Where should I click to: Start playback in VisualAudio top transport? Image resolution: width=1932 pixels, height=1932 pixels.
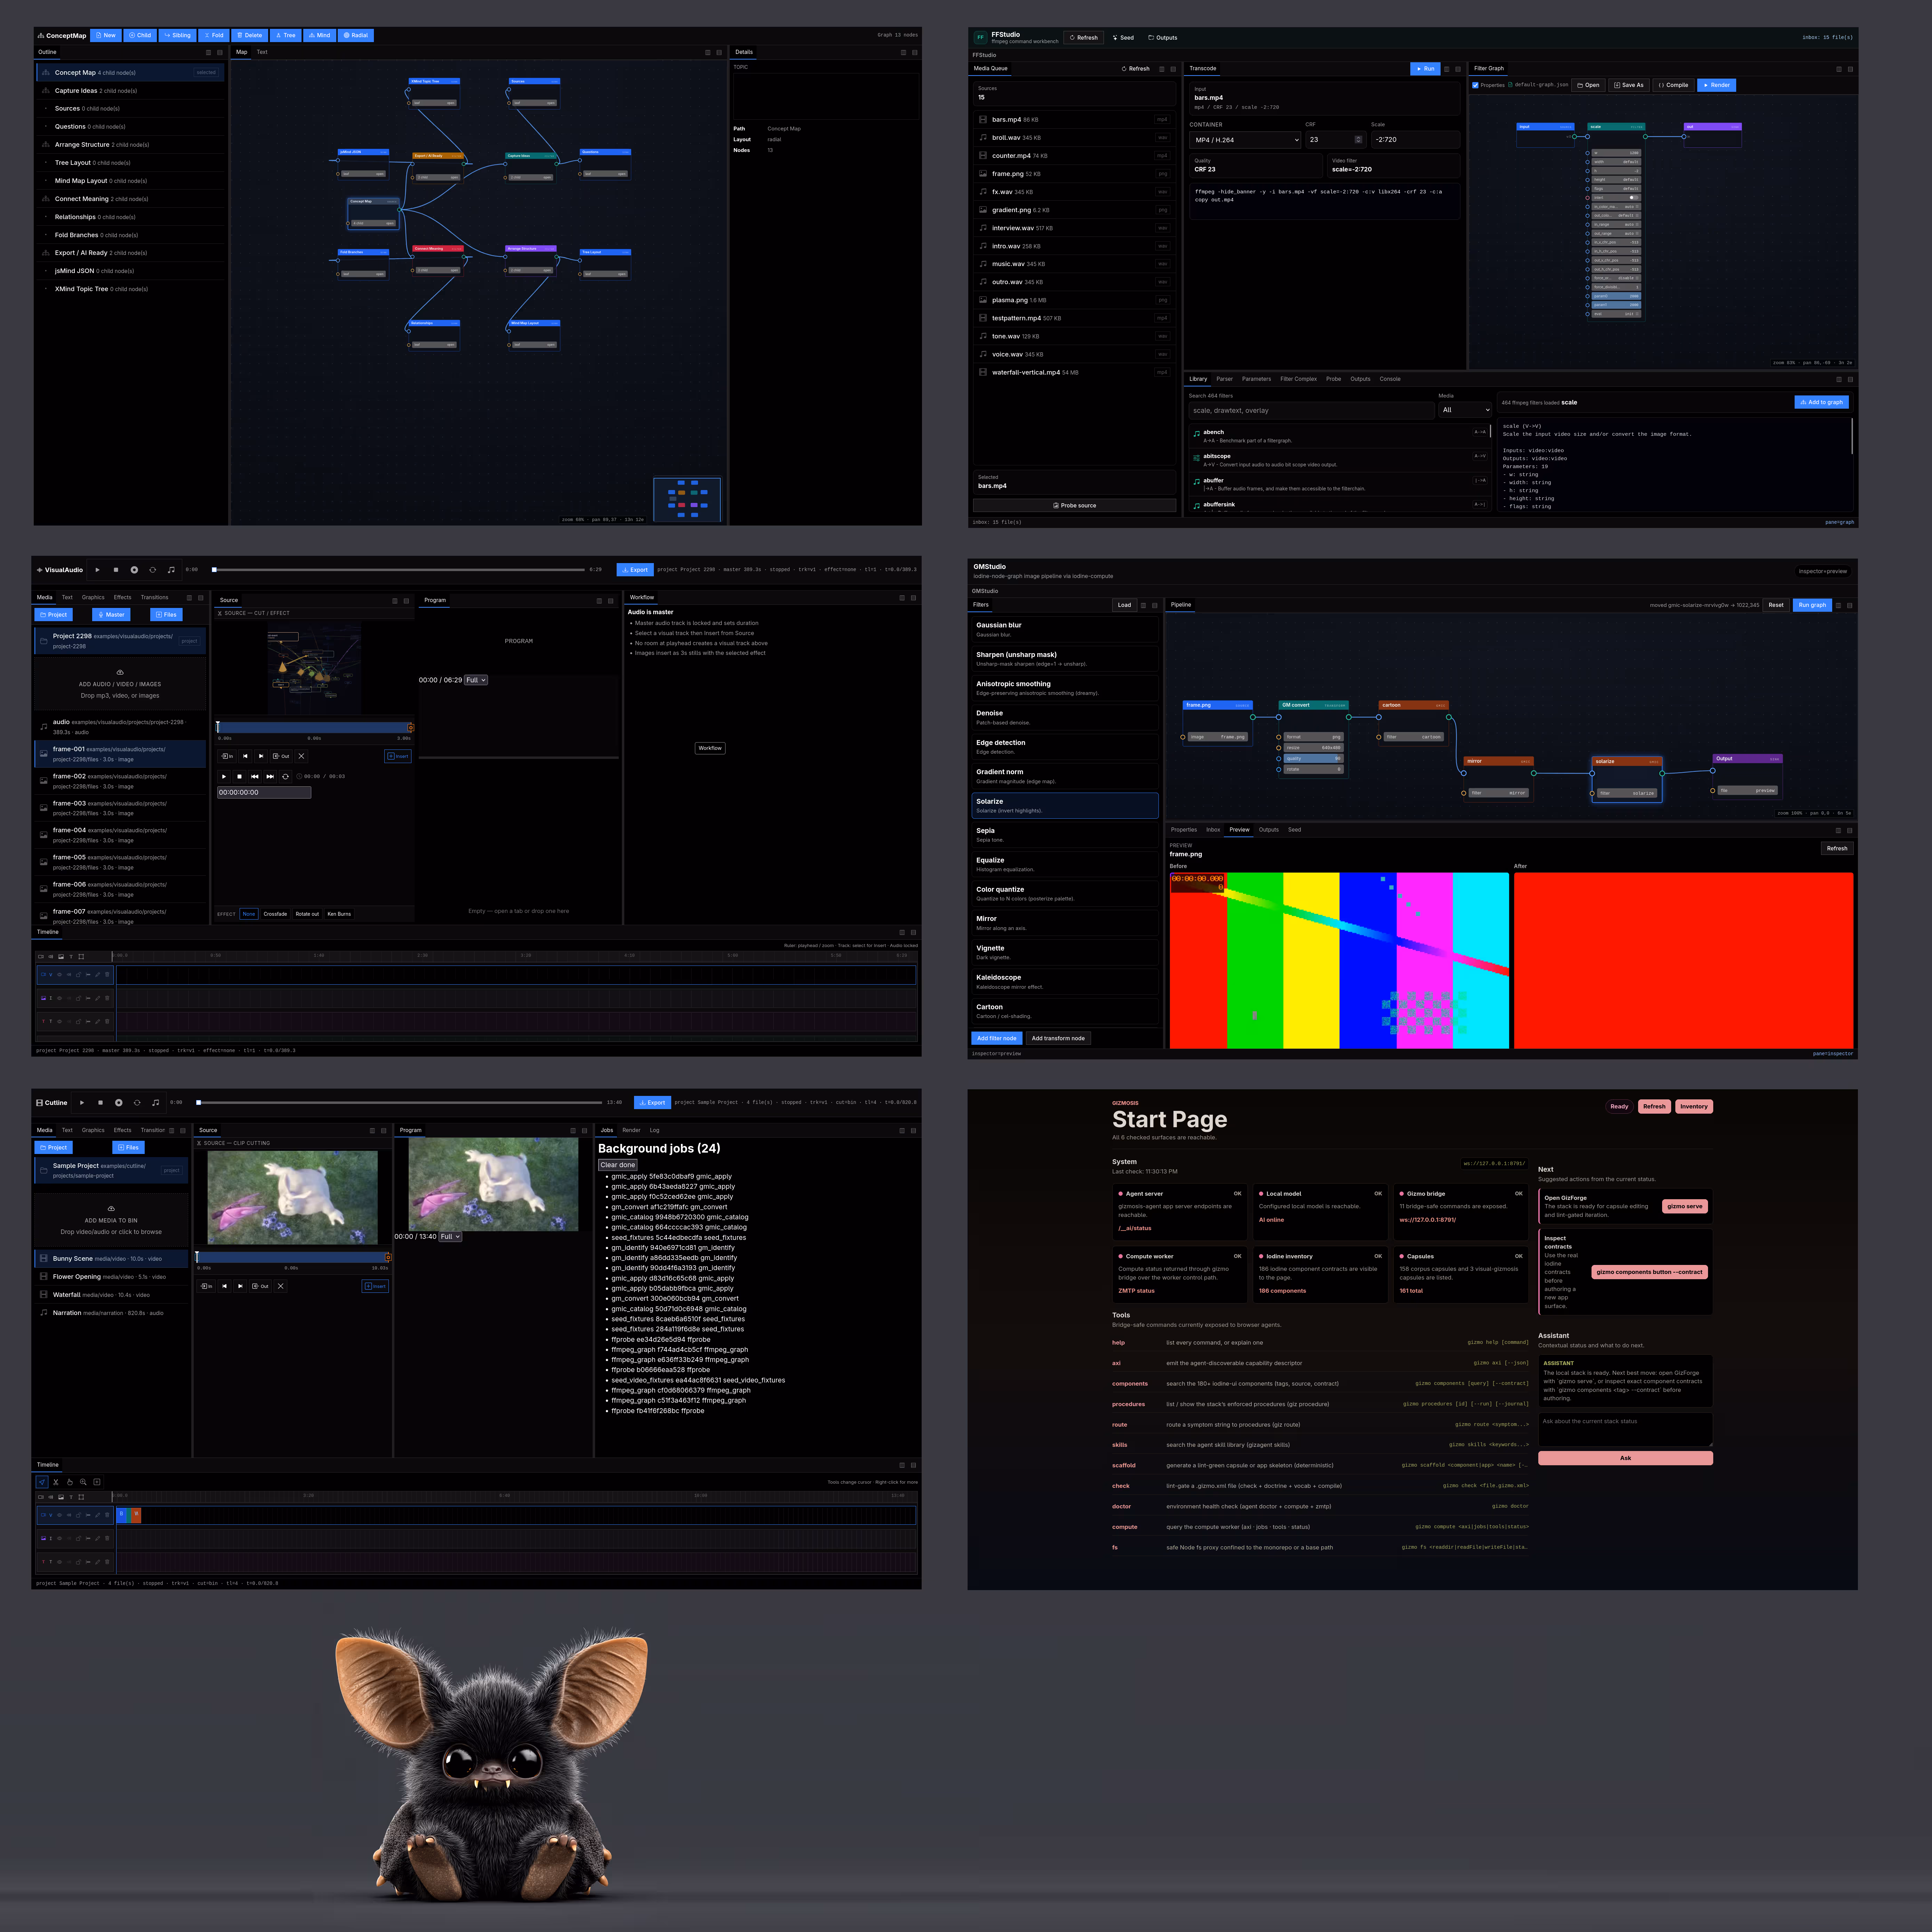coord(97,570)
